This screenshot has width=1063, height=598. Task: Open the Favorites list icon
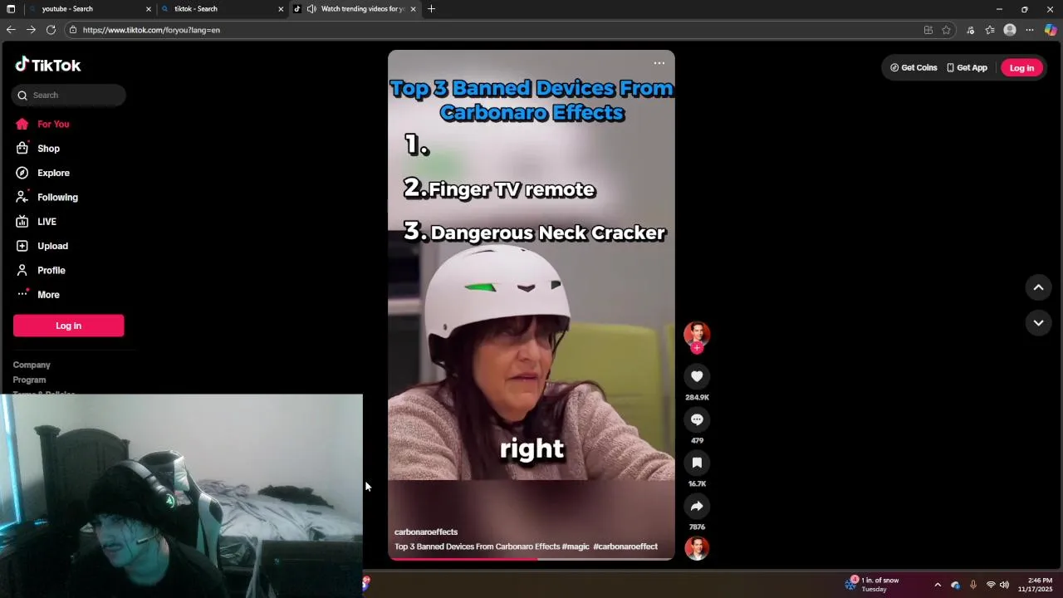click(x=990, y=30)
